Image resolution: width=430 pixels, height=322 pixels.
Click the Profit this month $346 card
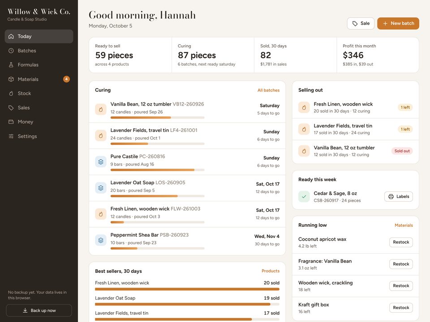(x=378, y=55)
